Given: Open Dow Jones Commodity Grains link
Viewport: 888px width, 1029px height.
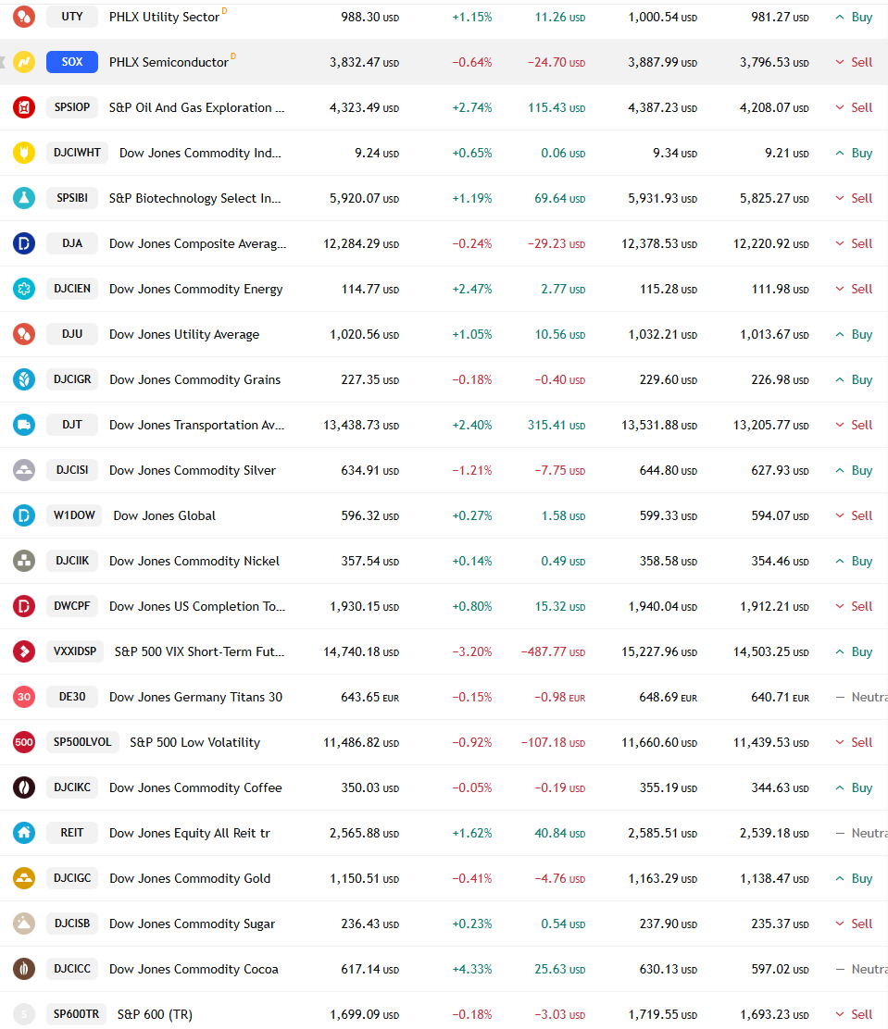Looking at the screenshot, I should tap(195, 379).
